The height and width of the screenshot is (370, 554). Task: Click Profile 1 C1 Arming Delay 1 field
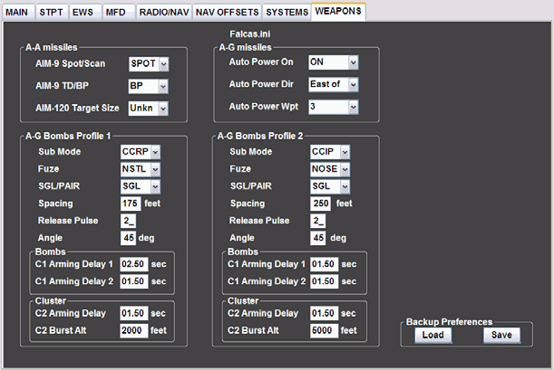pos(133,263)
